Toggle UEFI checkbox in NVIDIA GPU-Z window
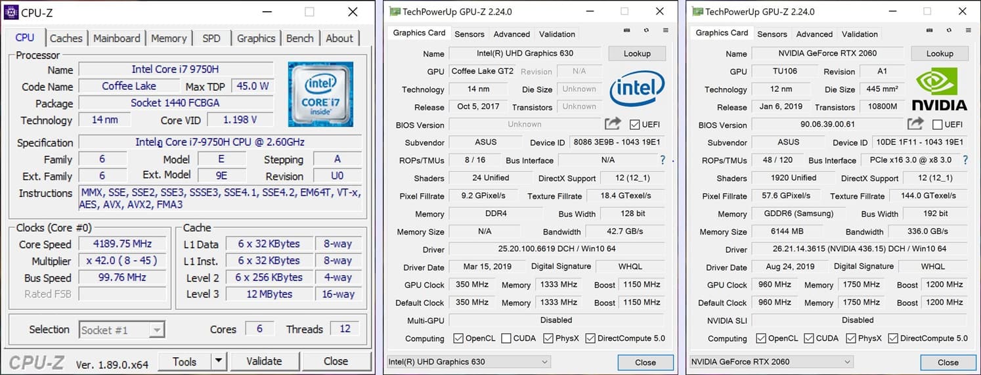Image resolution: width=981 pixels, height=375 pixels. tap(937, 125)
